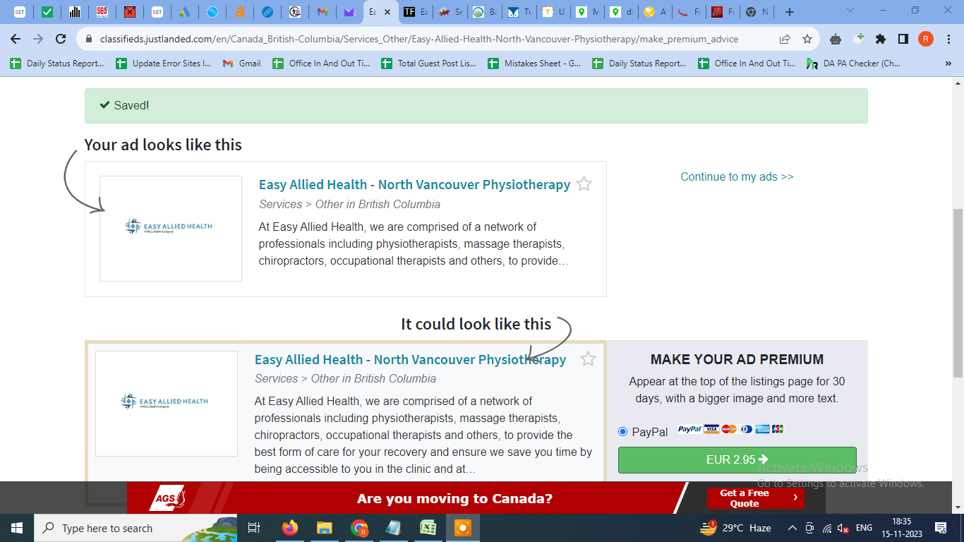Click the browser forward arrow

coord(38,39)
